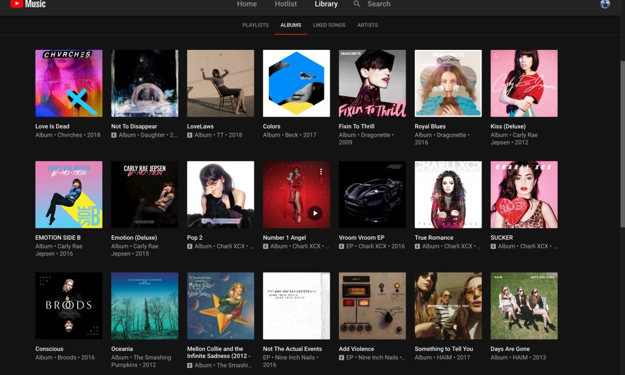This screenshot has width=625, height=375.
Task: Open Love Is Dead album cover
Action: pyautogui.click(x=68, y=83)
